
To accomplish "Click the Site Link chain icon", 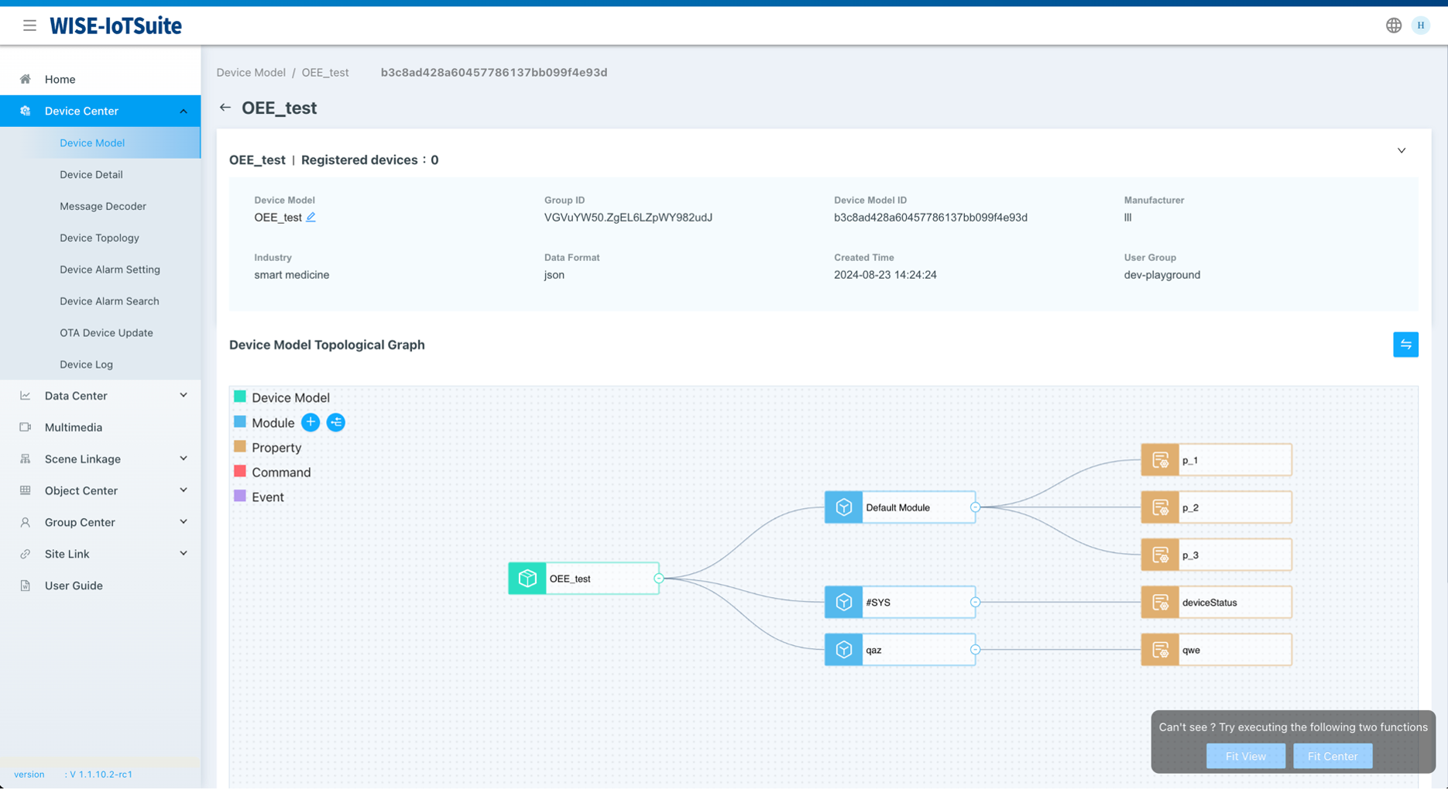I will pyautogui.click(x=26, y=554).
